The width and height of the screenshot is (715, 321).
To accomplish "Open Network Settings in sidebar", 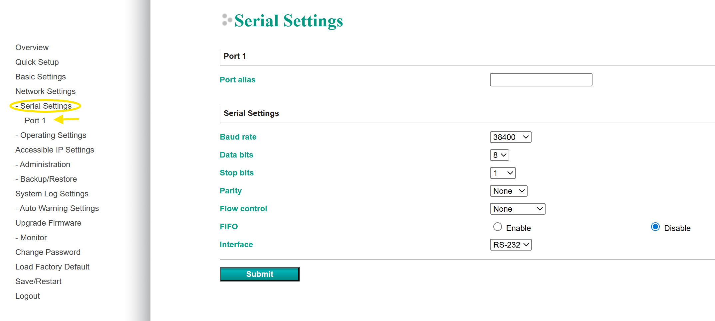I will (x=45, y=91).
